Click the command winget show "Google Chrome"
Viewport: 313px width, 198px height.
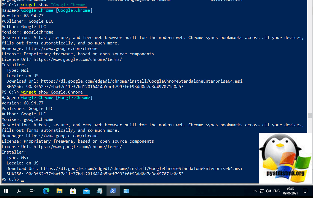(54, 5)
